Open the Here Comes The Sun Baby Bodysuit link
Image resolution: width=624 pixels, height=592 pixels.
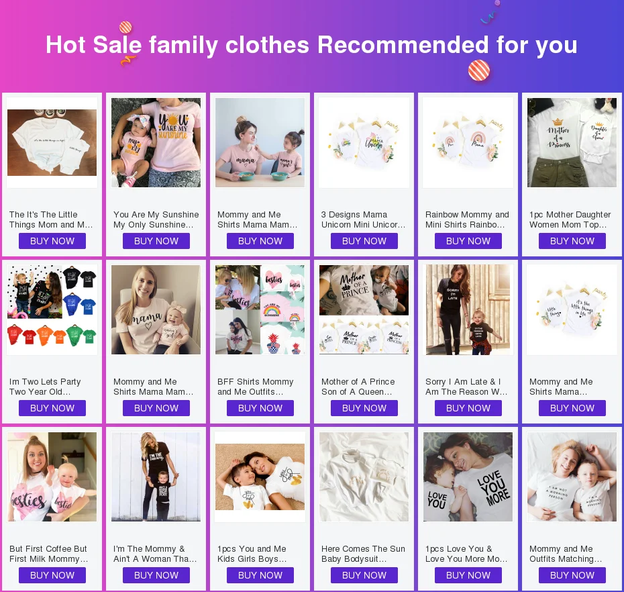point(363,554)
